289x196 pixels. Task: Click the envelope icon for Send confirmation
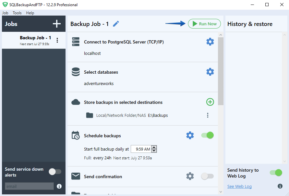[x=76, y=176]
